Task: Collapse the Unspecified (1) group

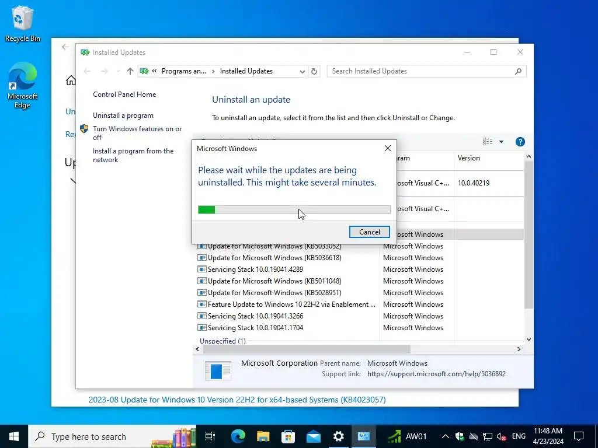Action: 222,341
